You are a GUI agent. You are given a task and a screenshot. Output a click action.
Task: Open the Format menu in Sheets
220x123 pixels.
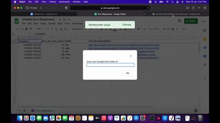click(x=52, y=24)
